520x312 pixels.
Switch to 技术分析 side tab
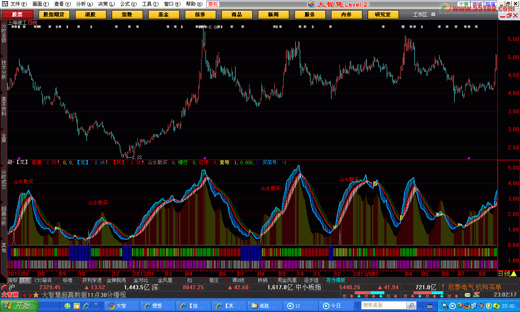pyautogui.click(x=4, y=70)
